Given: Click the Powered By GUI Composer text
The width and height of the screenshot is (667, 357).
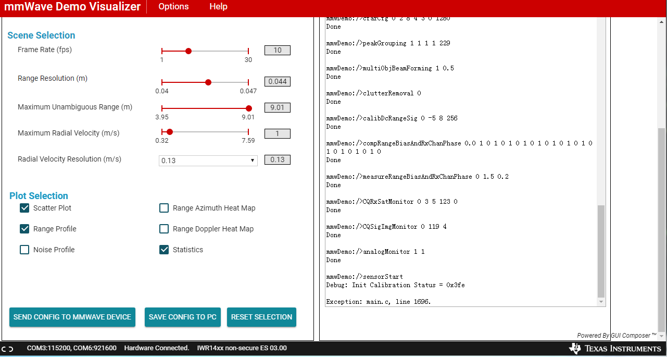Looking at the screenshot, I should click(617, 336).
